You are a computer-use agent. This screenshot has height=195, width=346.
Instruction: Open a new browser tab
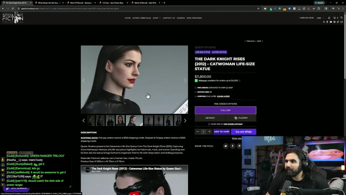pos(164,3)
